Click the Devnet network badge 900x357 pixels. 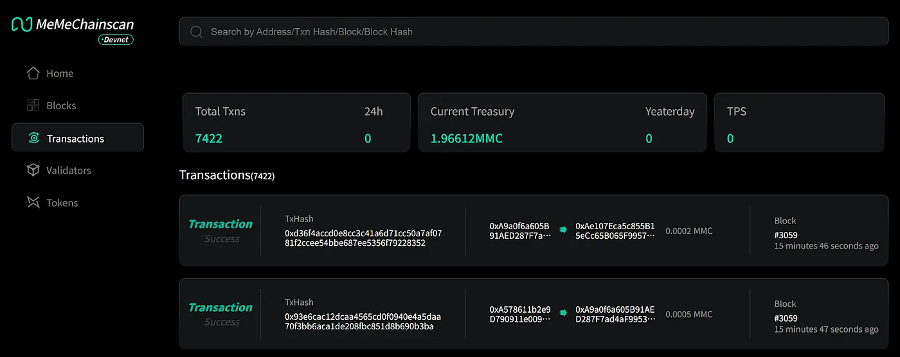116,40
